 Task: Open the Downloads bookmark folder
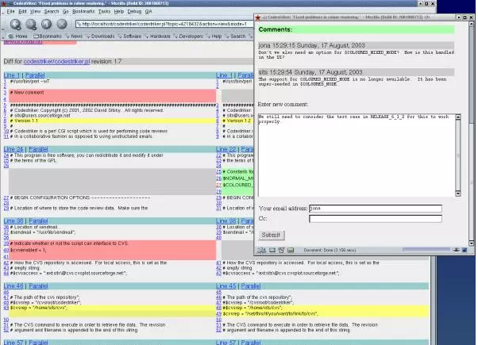tap(101, 36)
